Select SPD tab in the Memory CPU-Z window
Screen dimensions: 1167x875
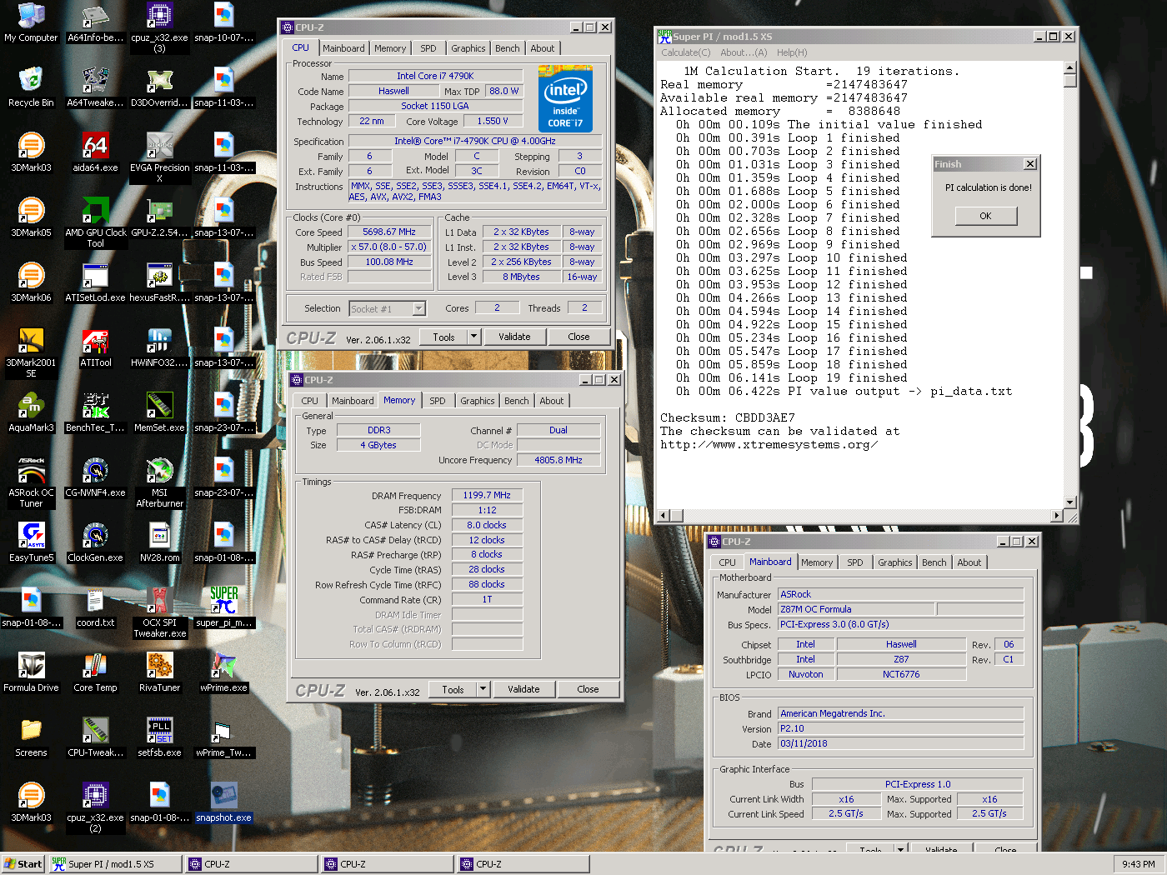[437, 401]
